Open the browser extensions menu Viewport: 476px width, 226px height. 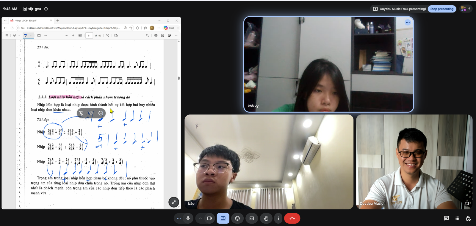[x=137, y=28]
